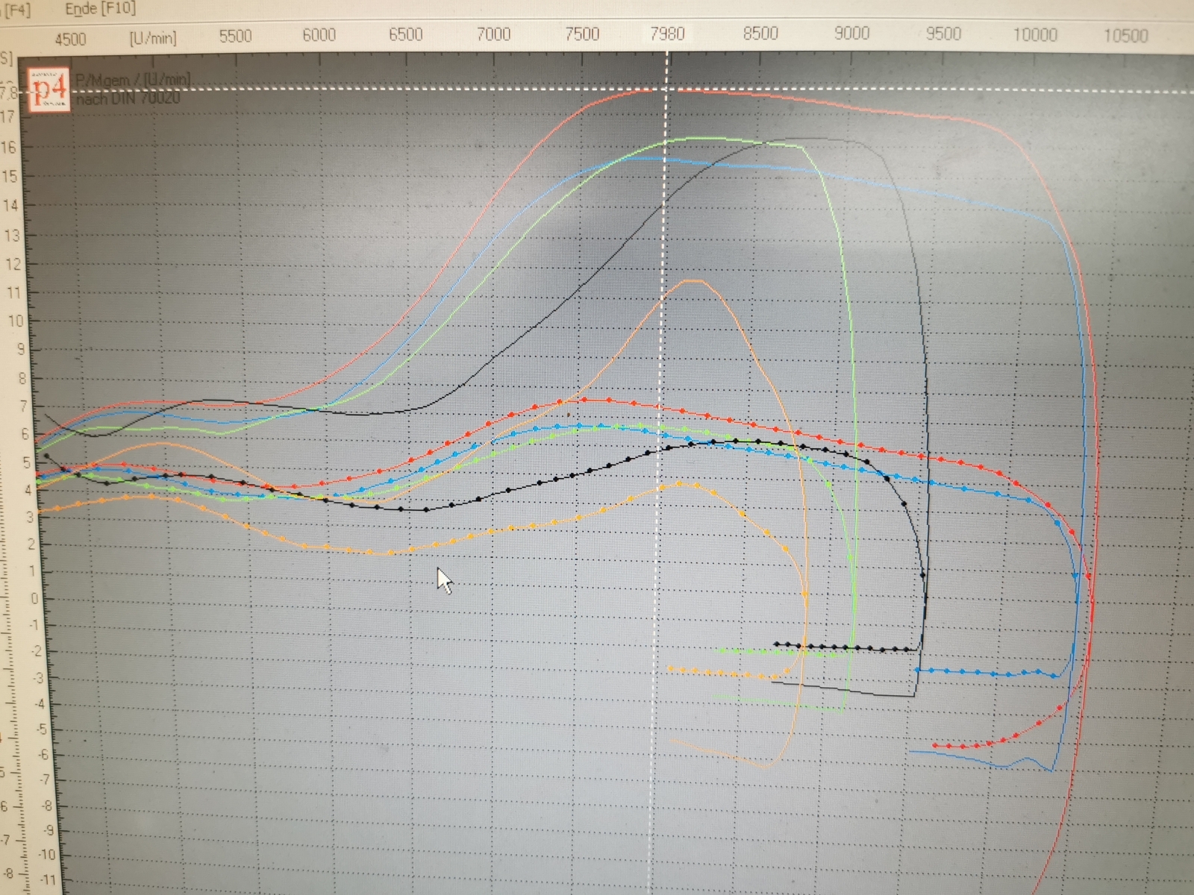Image resolution: width=1194 pixels, height=895 pixels.
Task: Click the red p4 logo icon
Action: click(x=51, y=90)
